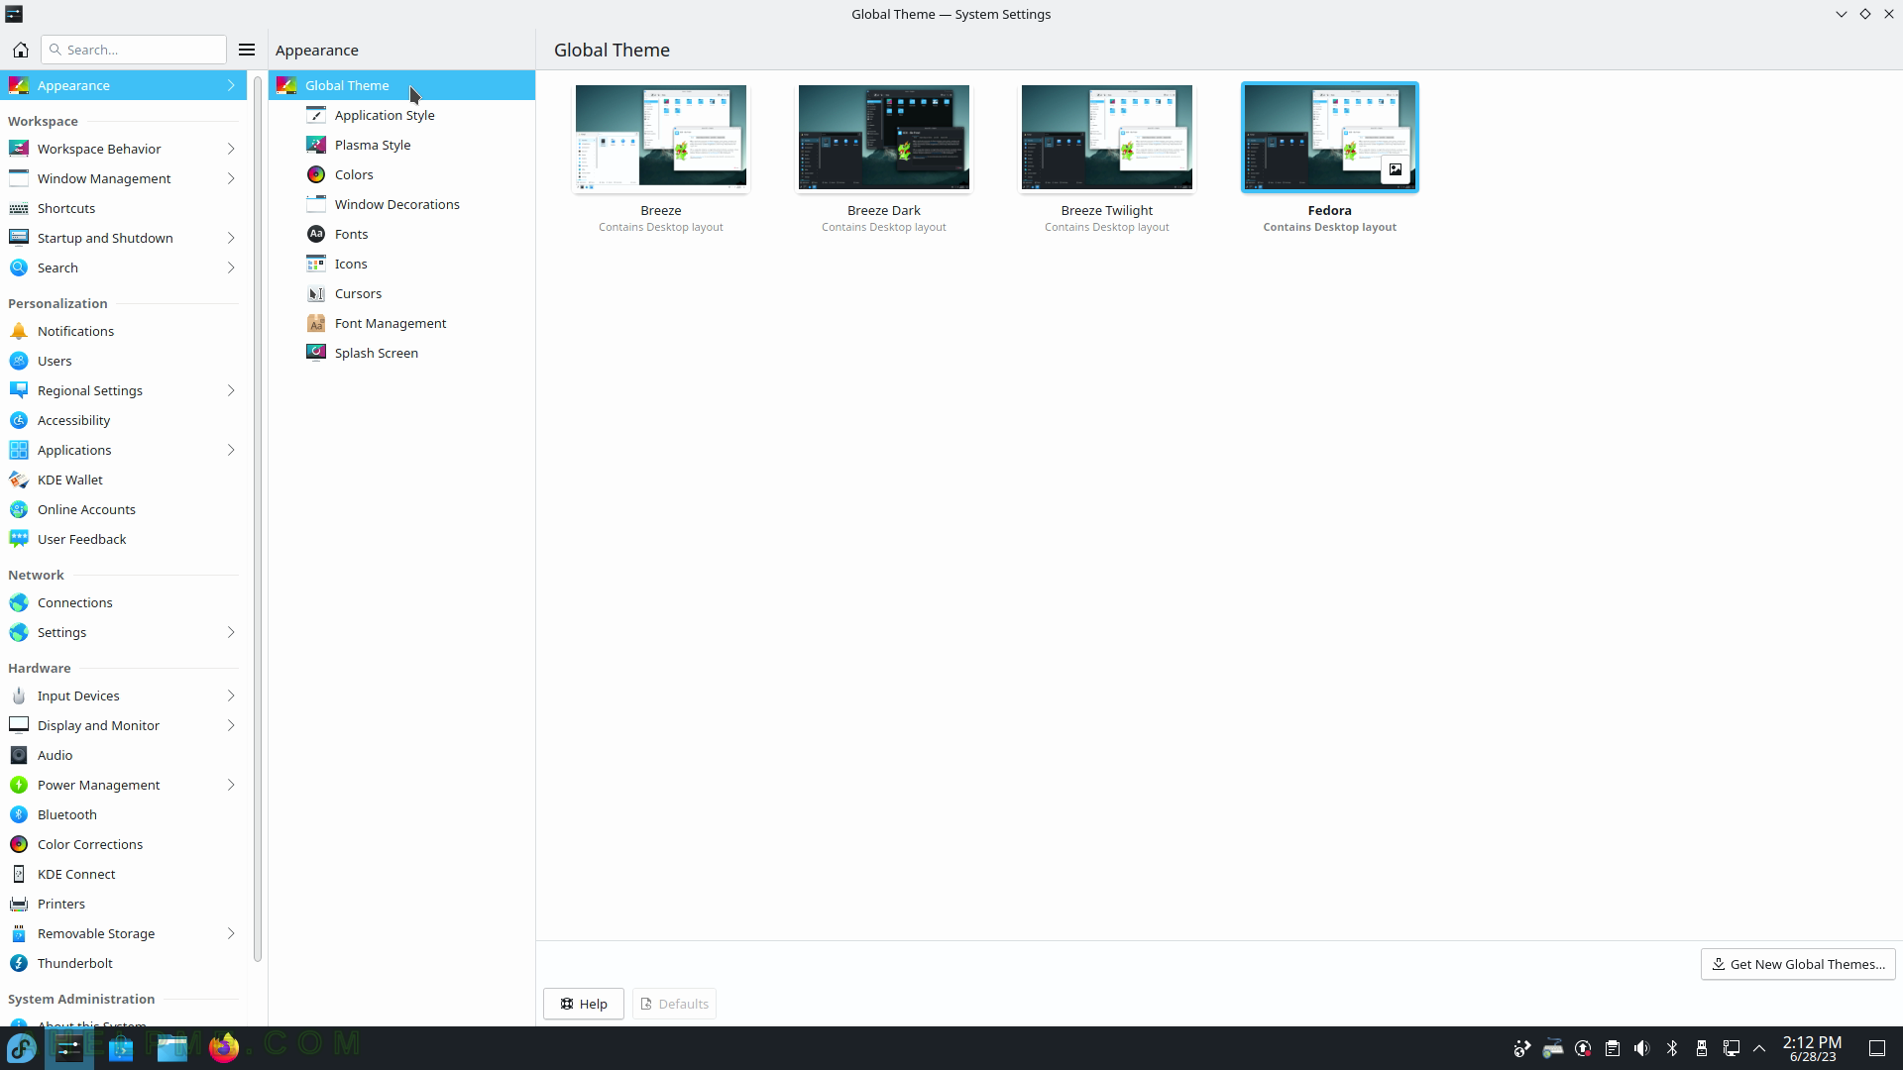Open the hamburger menu next to search
Image resolution: width=1903 pixels, height=1070 pixels.
click(247, 50)
